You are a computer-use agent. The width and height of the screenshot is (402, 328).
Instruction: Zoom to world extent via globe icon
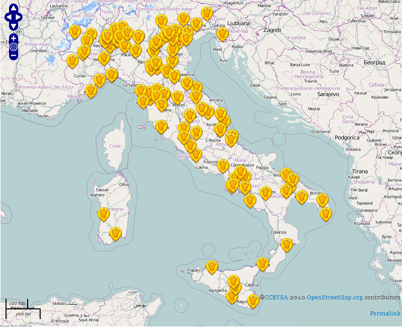point(14,47)
